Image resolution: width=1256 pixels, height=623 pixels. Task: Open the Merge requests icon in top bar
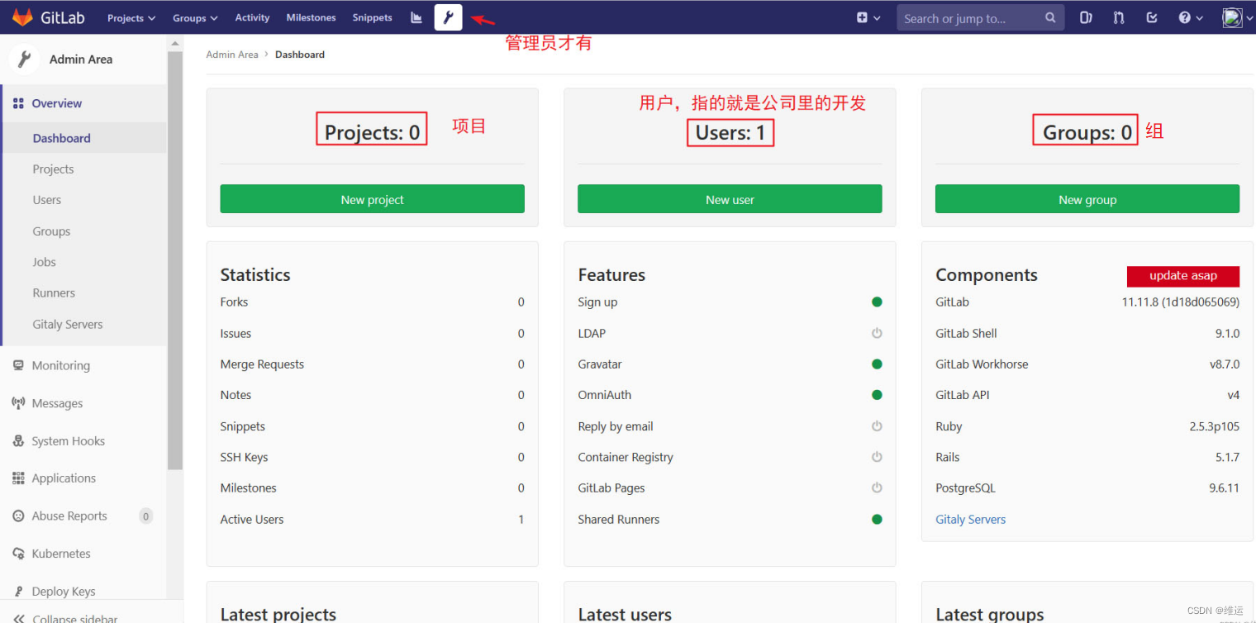click(x=1119, y=17)
